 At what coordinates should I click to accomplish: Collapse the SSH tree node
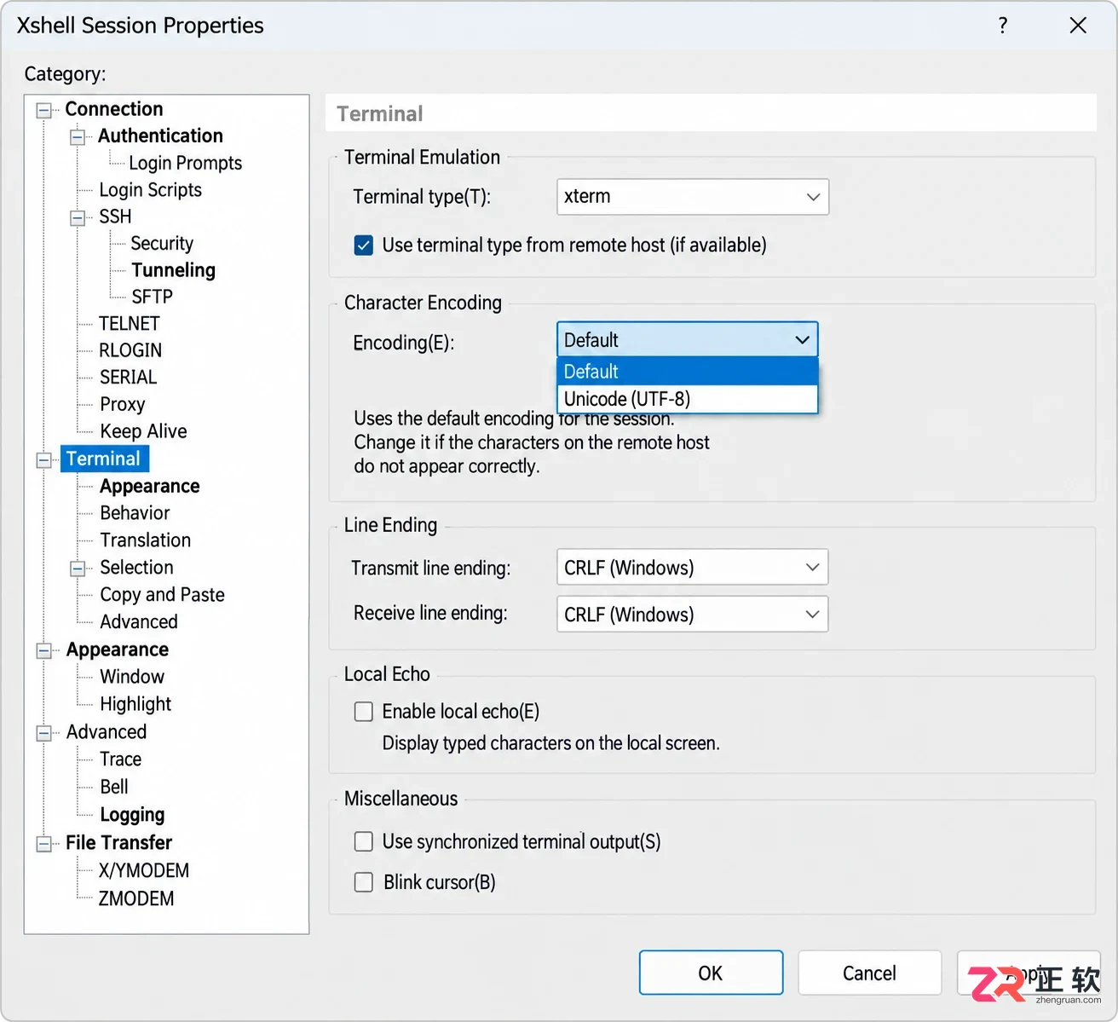point(78,218)
